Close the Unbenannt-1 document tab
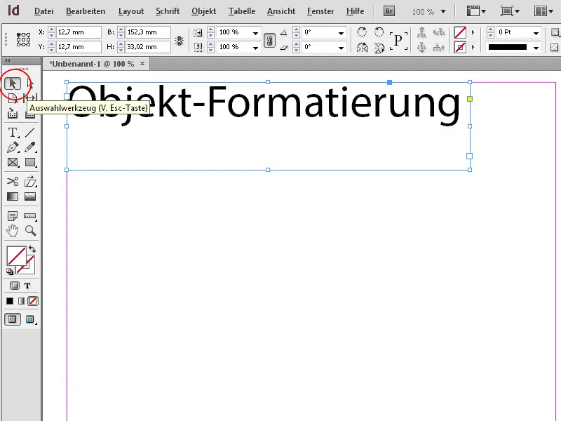The image size is (561, 421). click(142, 63)
